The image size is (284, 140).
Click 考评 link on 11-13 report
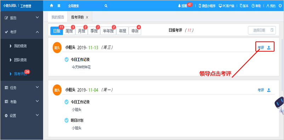261,48
